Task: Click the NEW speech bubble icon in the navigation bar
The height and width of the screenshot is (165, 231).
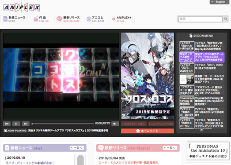Action: coord(59,18)
